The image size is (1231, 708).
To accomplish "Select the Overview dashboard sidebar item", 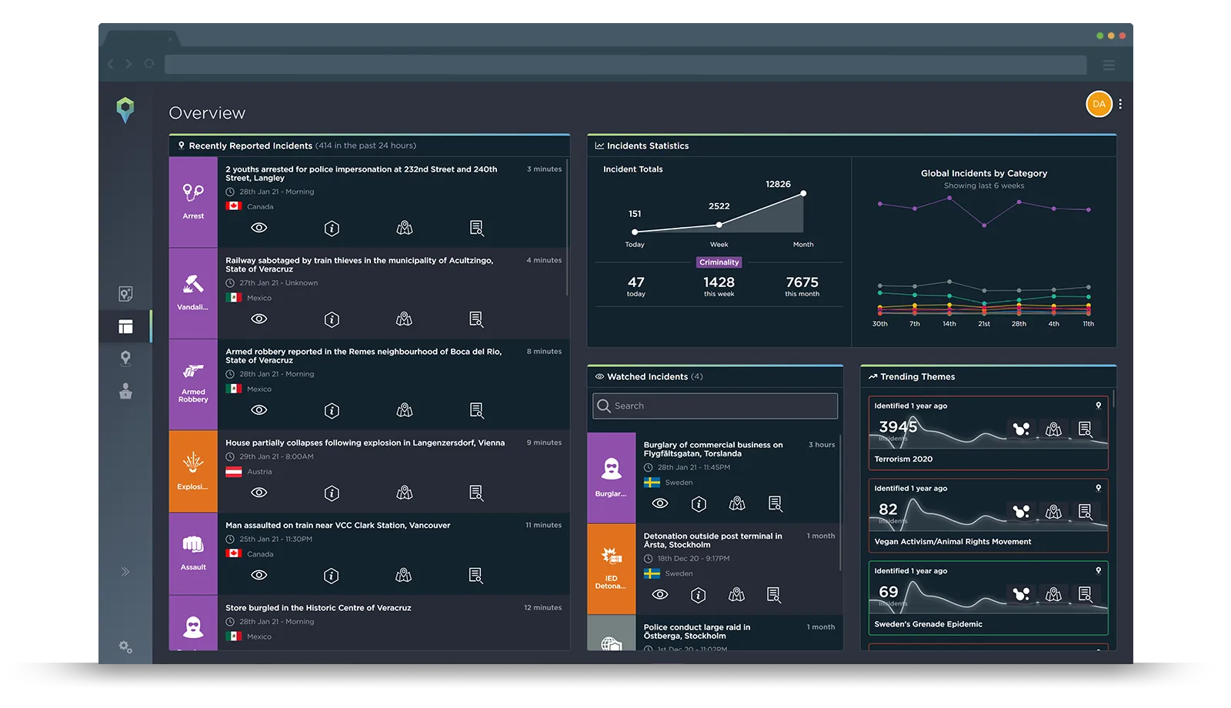I will click(x=125, y=326).
